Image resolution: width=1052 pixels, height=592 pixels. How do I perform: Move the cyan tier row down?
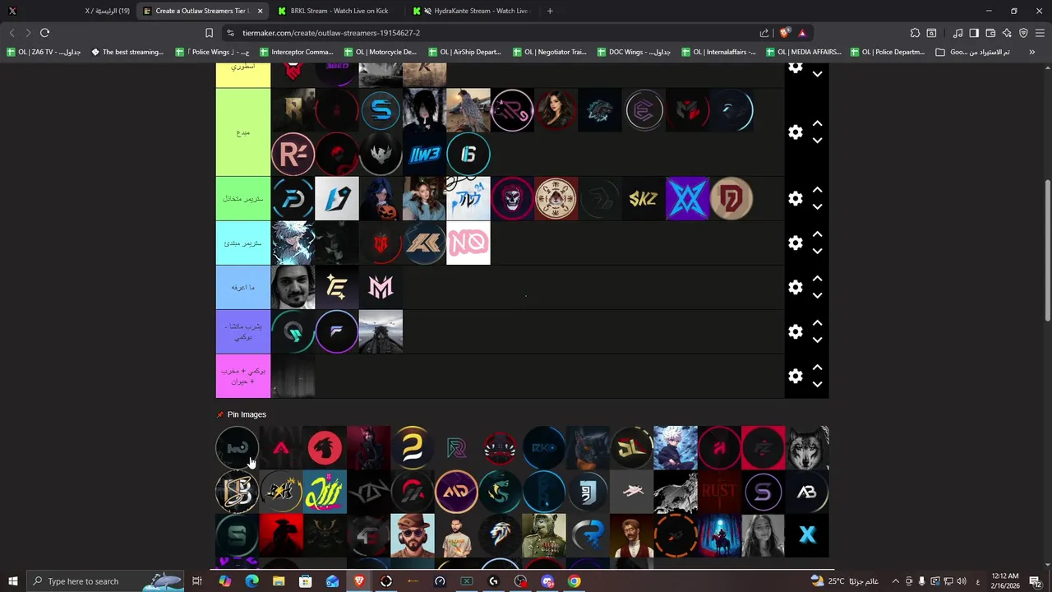tap(817, 252)
